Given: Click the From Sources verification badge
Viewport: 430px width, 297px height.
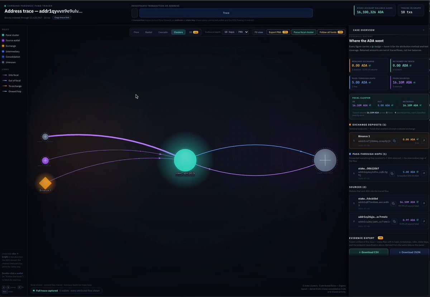Looking at the screenshot, I should [414, 82].
